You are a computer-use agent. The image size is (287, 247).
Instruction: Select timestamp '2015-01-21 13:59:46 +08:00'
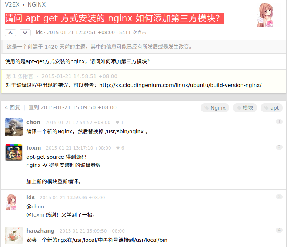point(72,198)
